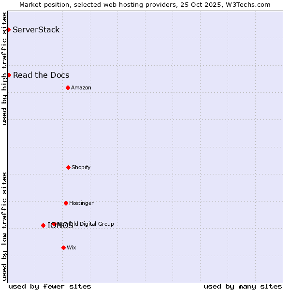This screenshot has height=290, width=290.
Task: Click the 'used by fewer sites' axis label
Action: tap(50, 286)
